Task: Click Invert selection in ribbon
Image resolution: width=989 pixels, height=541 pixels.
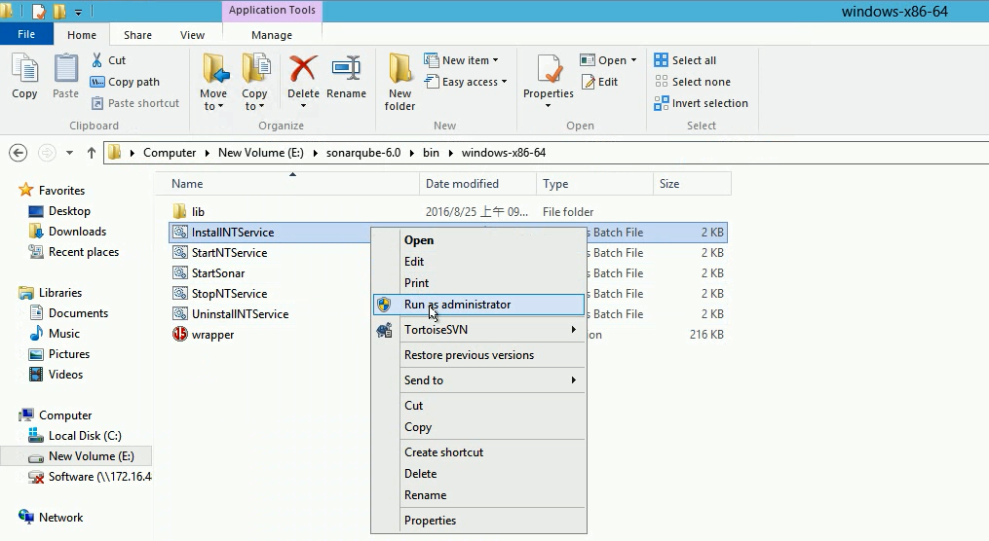Action: [702, 103]
